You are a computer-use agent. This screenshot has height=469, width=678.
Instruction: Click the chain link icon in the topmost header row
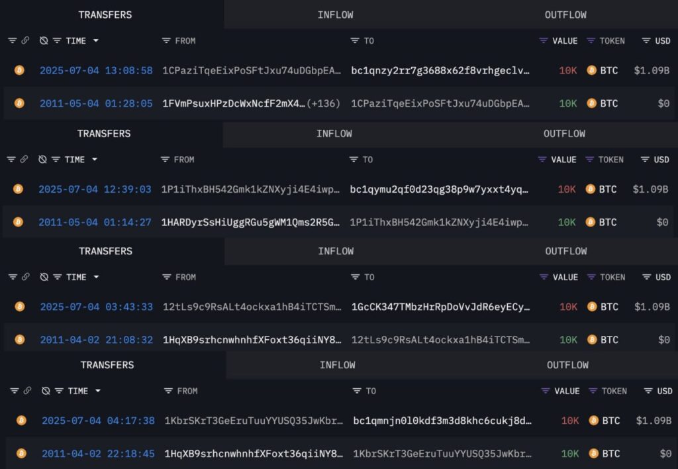click(25, 40)
